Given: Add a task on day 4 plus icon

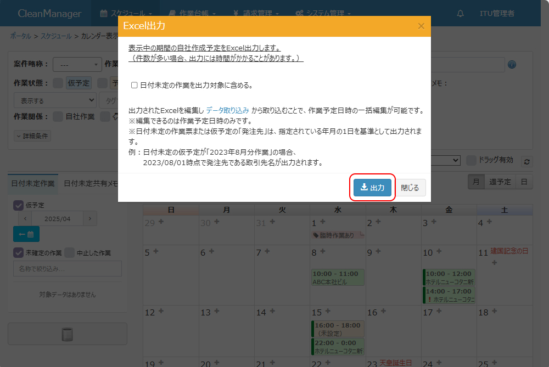Looking at the screenshot, I should click(x=490, y=222).
